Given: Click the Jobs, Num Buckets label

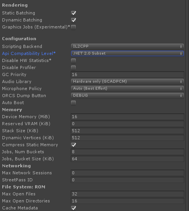Looking at the screenshot, I should (x=23, y=152).
